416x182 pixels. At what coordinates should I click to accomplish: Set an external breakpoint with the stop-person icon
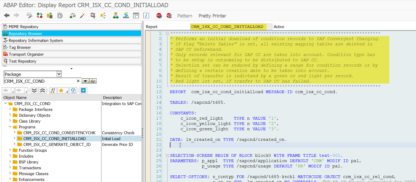(169, 16)
